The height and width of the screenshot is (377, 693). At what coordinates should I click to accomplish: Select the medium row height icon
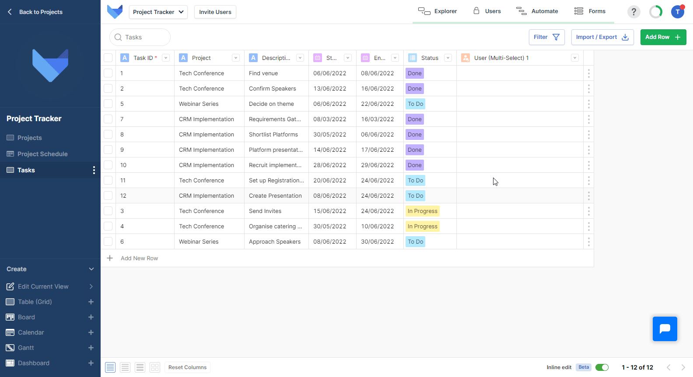pyautogui.click(x=125, y=367)
